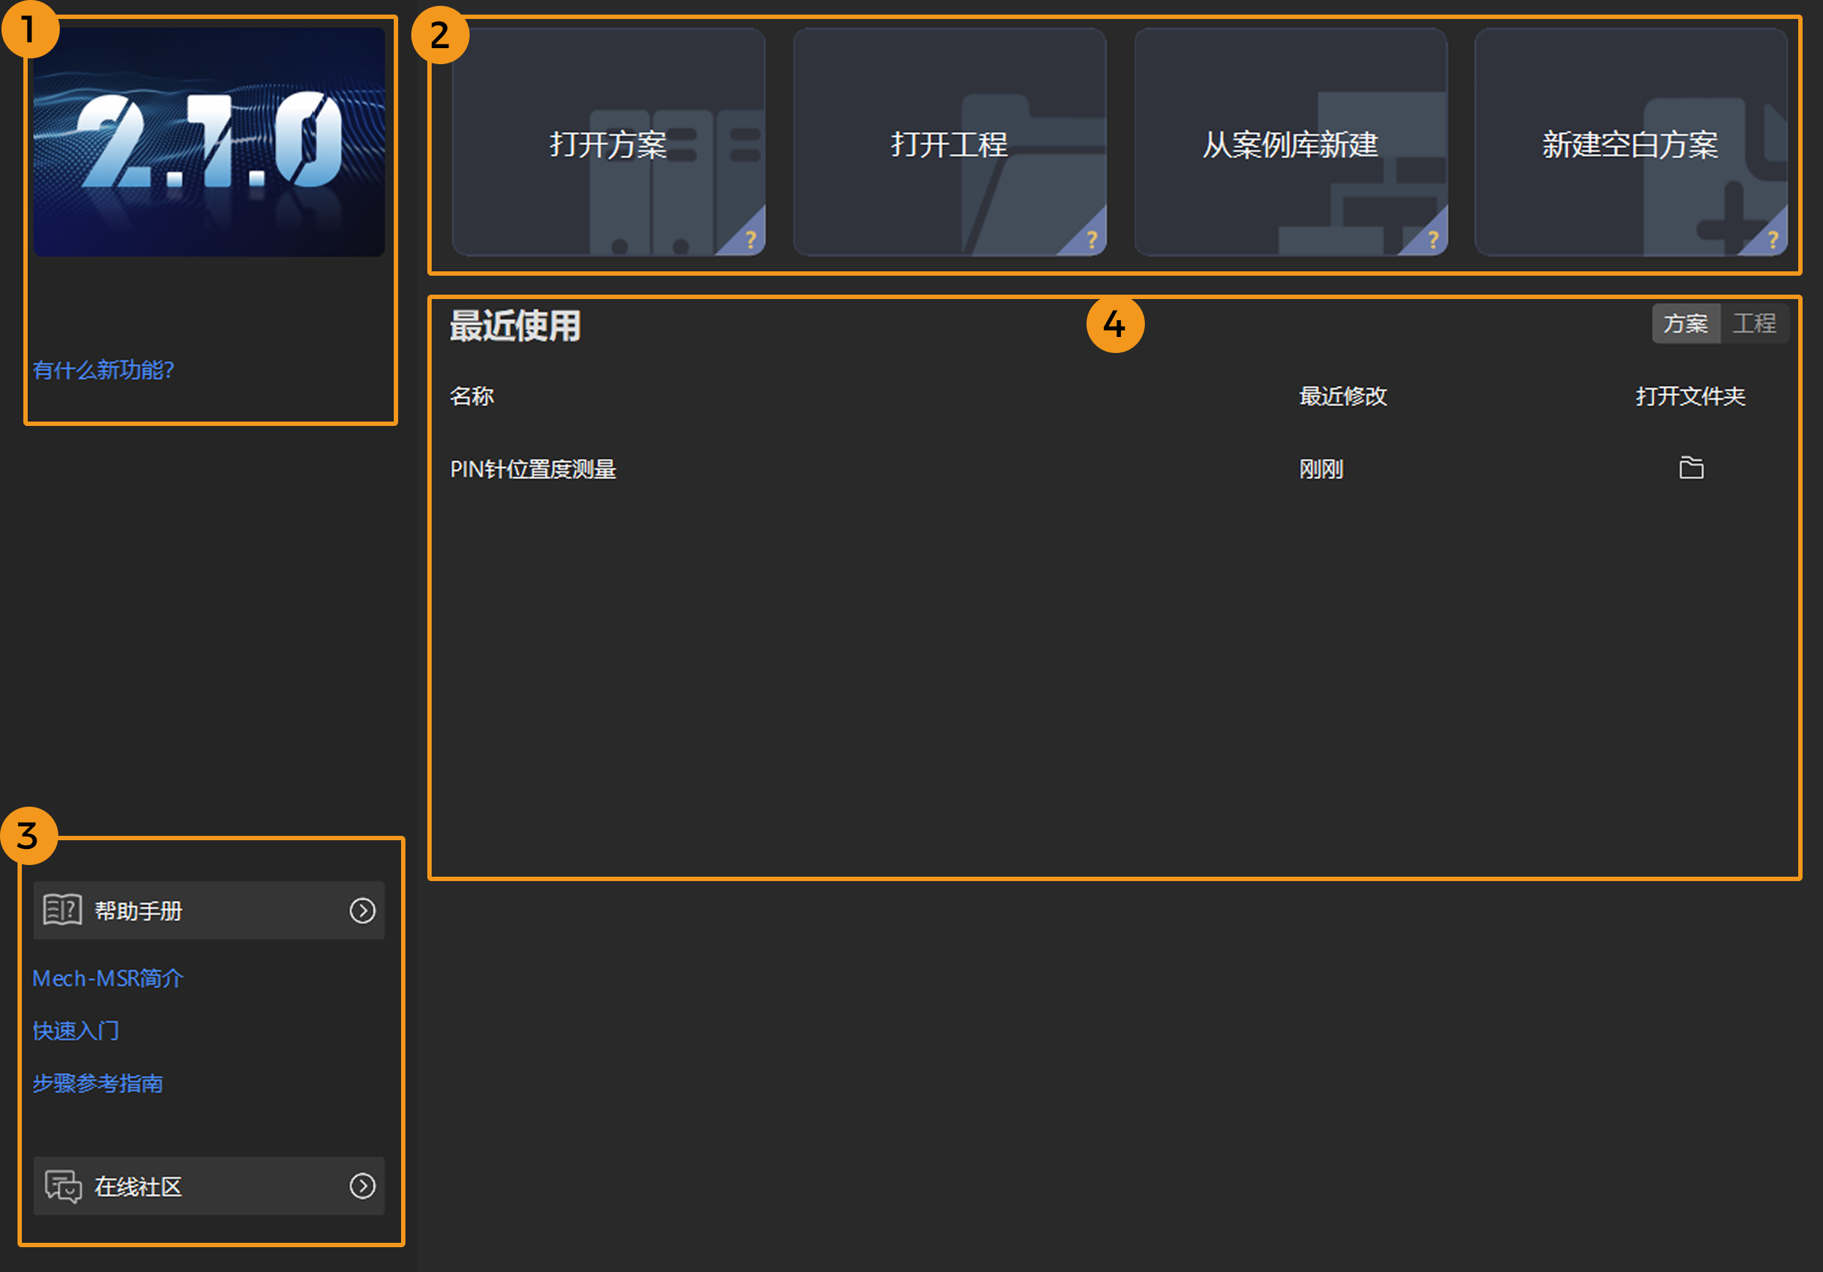Open the 快速入门 link
The width and height of the screenshot is (1823, 1272).
[77, 1031]
